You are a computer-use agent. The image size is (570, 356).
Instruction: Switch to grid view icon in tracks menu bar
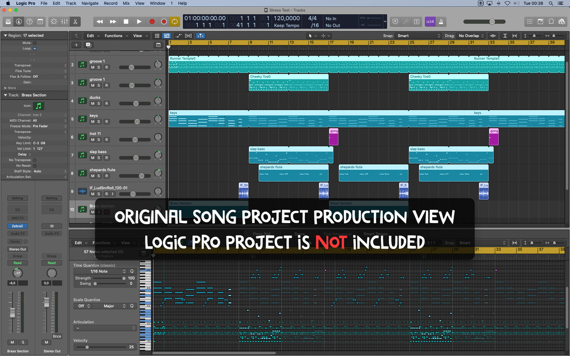[157, 36]
